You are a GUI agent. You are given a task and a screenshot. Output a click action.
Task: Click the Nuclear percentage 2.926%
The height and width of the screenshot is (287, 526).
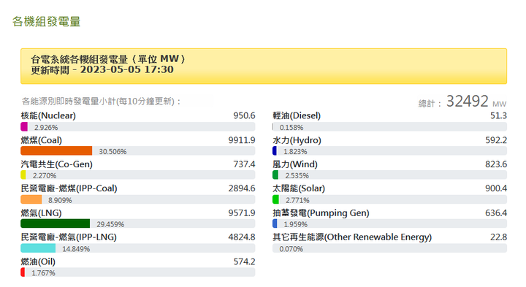[x=46, y=127]
